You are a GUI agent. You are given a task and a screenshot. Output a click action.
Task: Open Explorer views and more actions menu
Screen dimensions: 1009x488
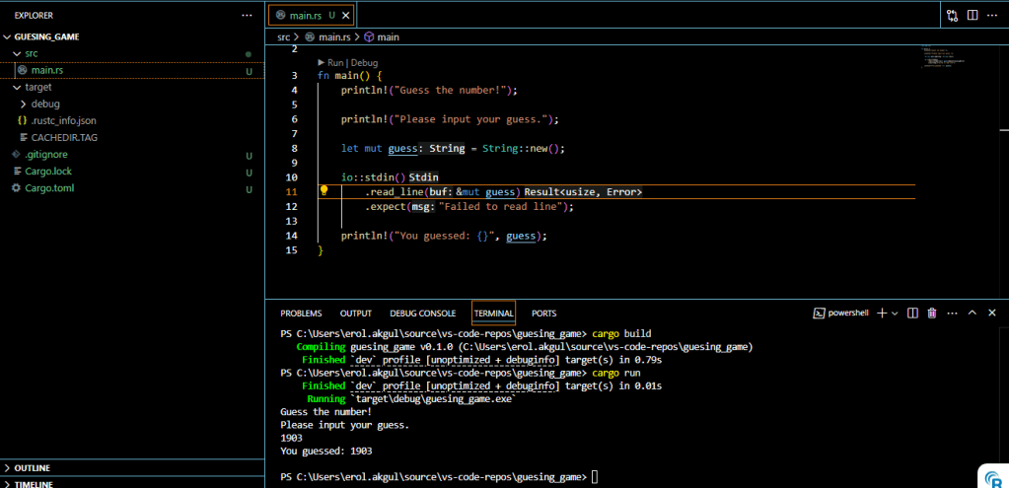pyautogui.click(x=247, y=16)
